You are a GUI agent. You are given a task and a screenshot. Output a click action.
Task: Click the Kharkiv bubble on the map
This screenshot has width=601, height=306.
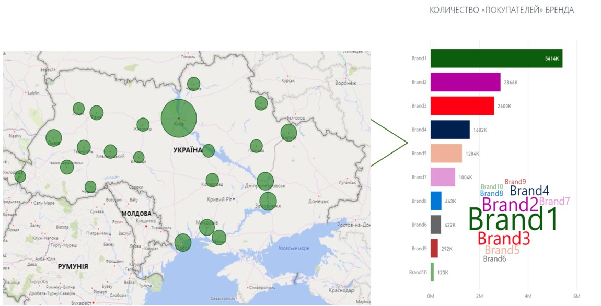[x=288, y=133]
